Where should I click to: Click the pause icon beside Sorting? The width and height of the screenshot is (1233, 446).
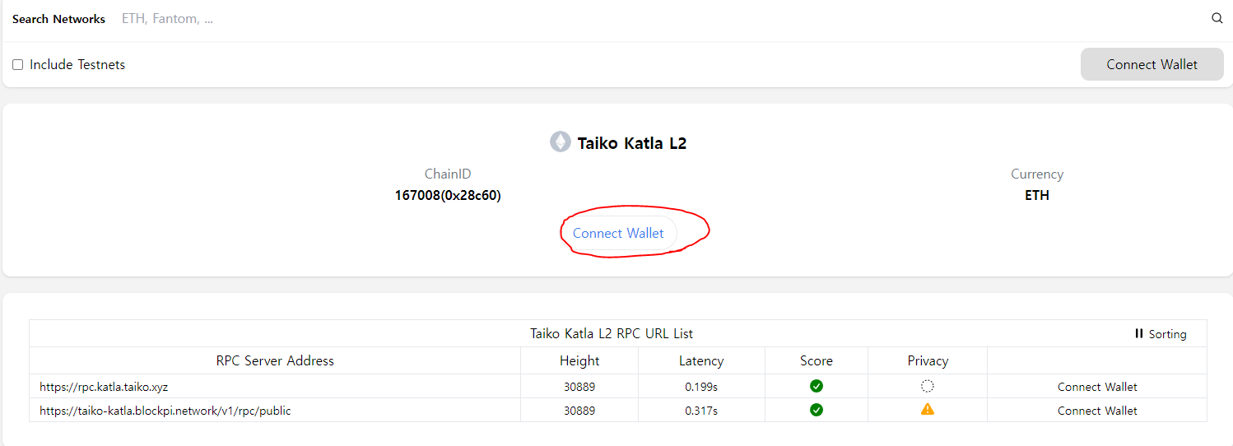click(x=1139, y=333)
